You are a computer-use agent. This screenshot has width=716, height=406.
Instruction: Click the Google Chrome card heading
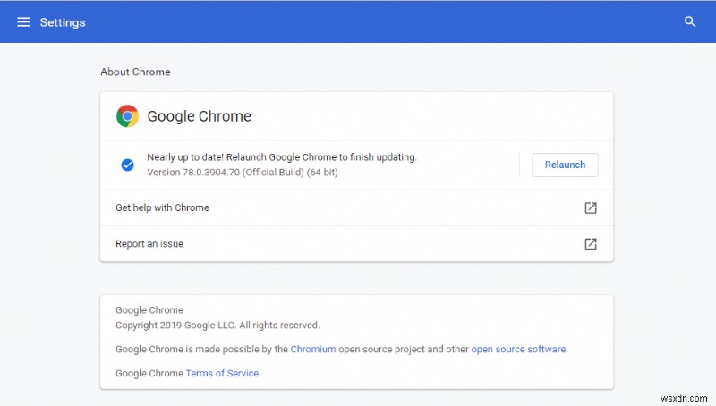click(x=199, y=116)
